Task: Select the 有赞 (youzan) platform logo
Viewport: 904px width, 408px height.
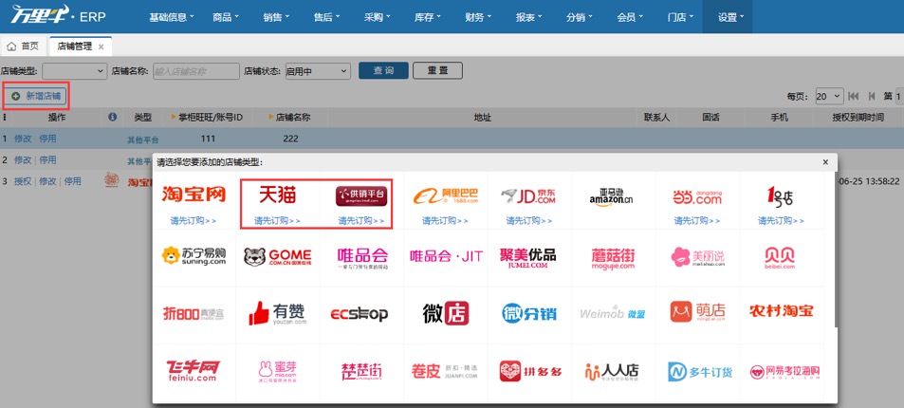Action: click(x=277, y=313)
